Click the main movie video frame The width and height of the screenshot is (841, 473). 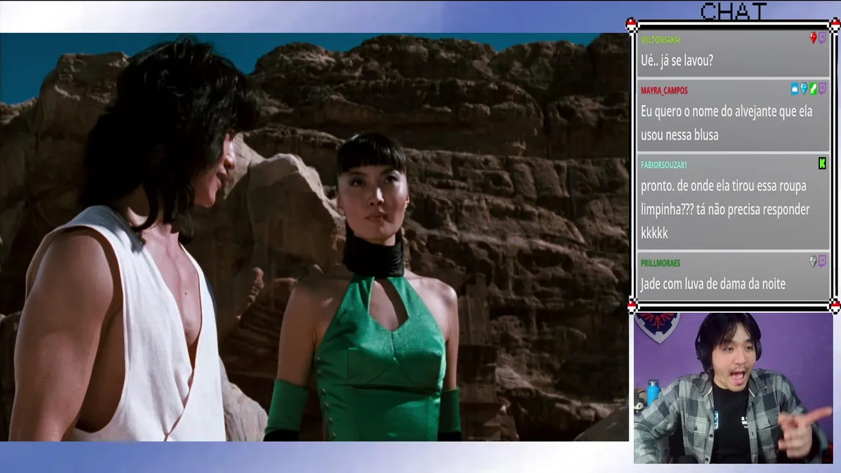pos(314,237)
